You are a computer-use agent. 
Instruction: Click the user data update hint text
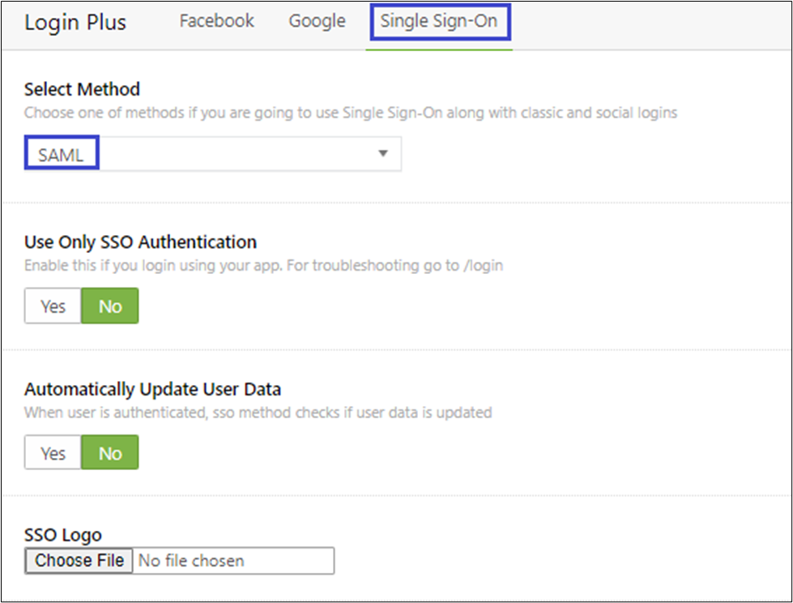(x=258, y=412)
